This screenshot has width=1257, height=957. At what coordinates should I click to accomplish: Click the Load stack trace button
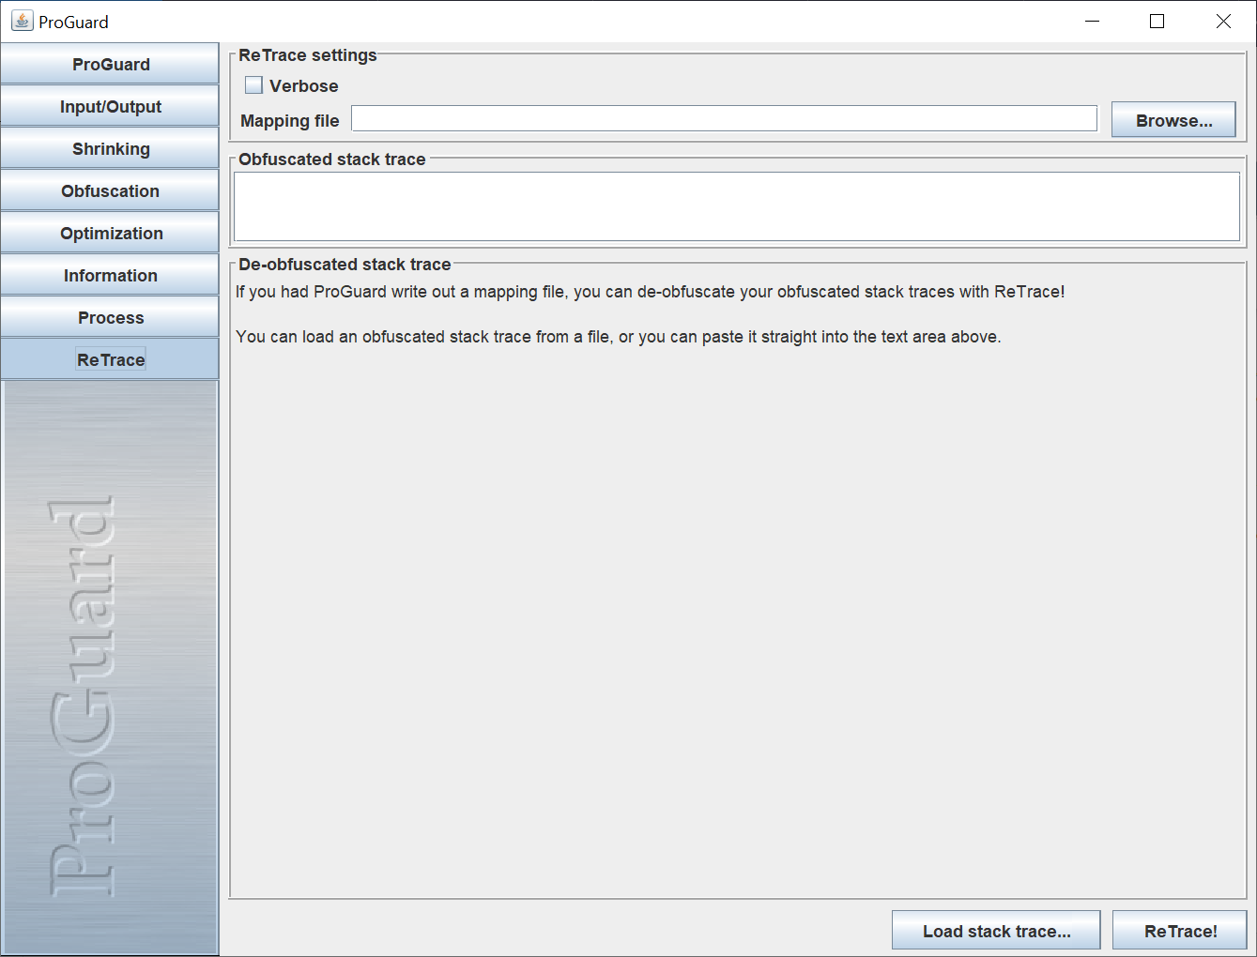coord(996,931)
